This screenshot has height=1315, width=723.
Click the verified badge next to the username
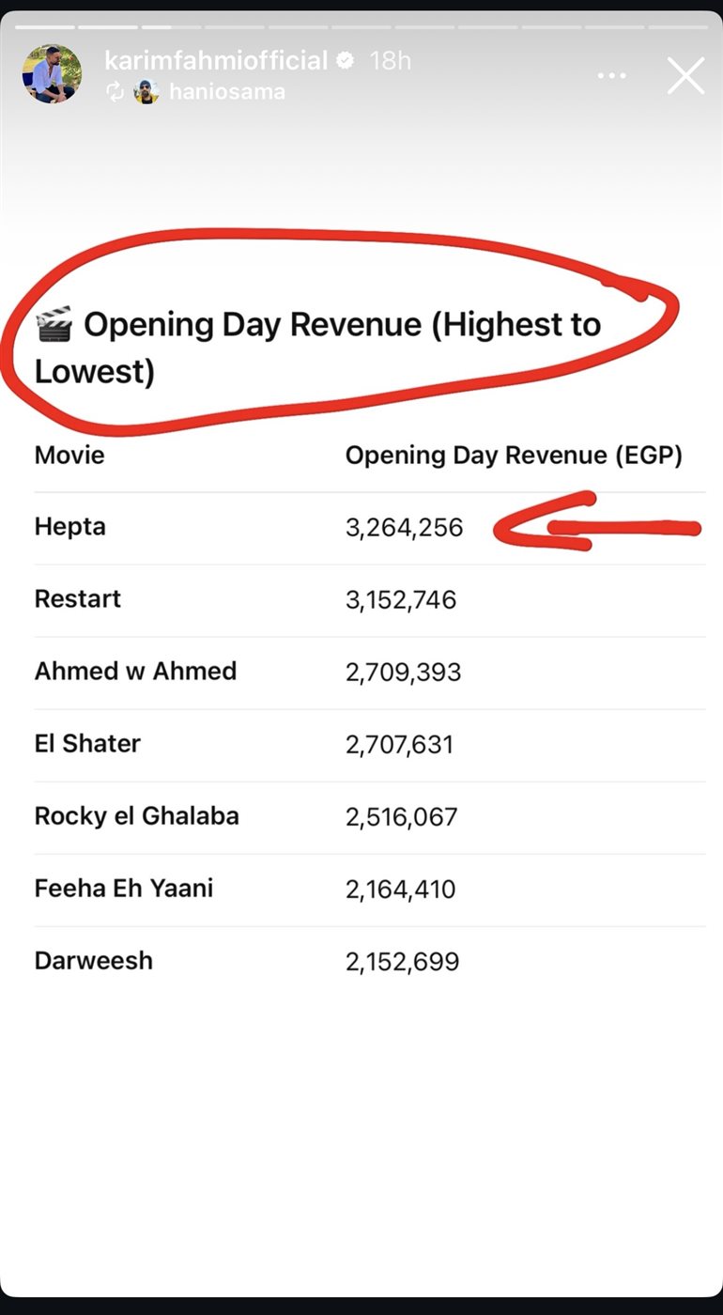[346, 61]
